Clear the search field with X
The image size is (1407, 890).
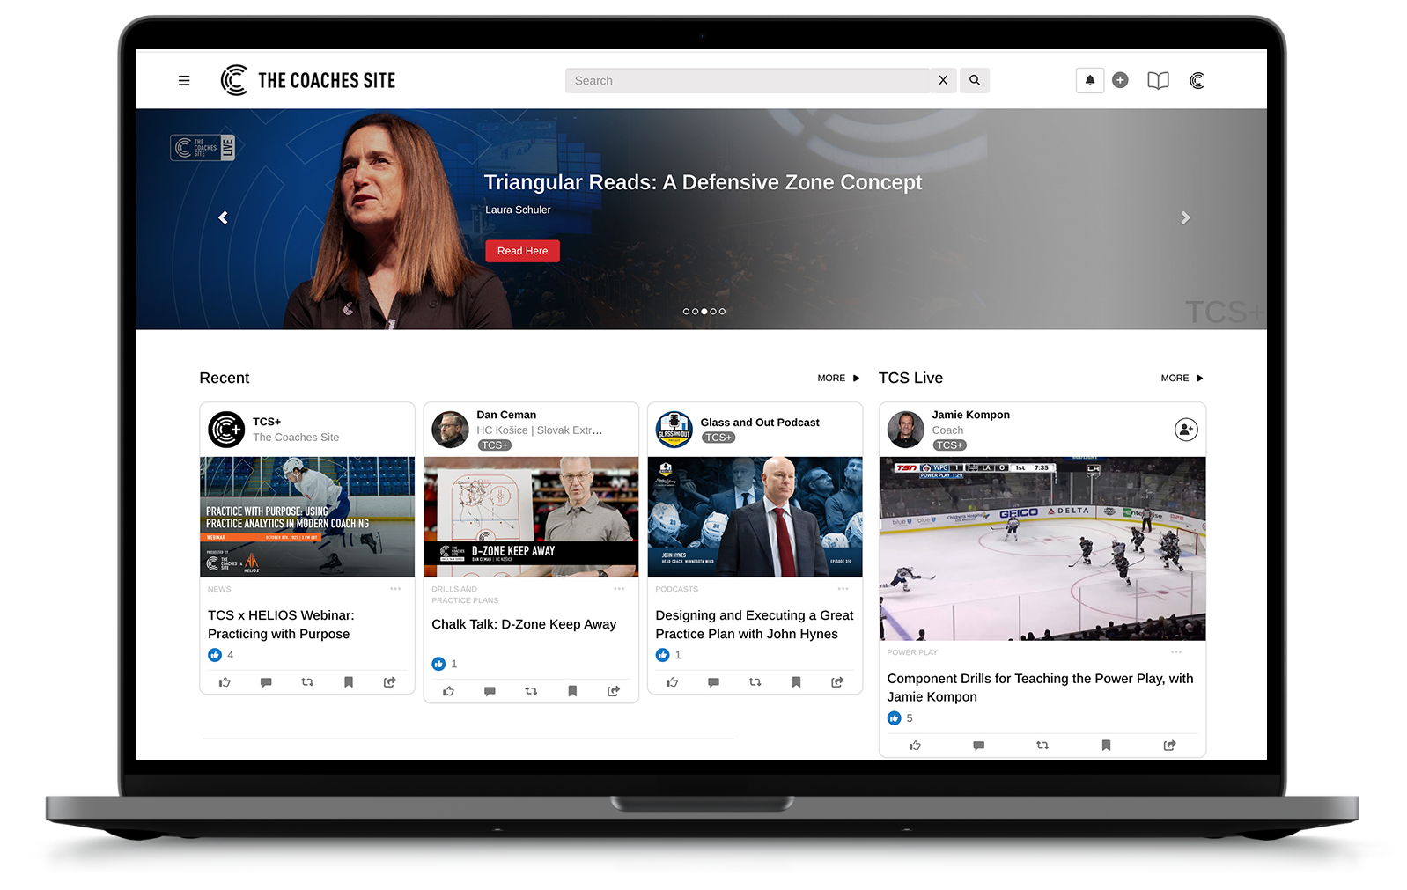(x=943, y=80)
